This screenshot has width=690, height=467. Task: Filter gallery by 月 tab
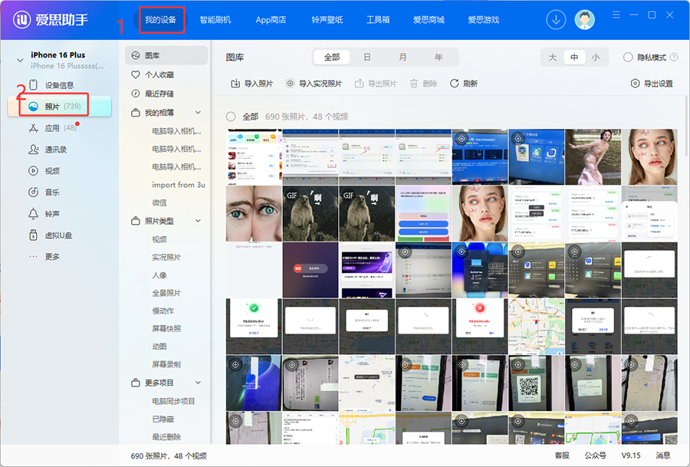pos(402,58)
